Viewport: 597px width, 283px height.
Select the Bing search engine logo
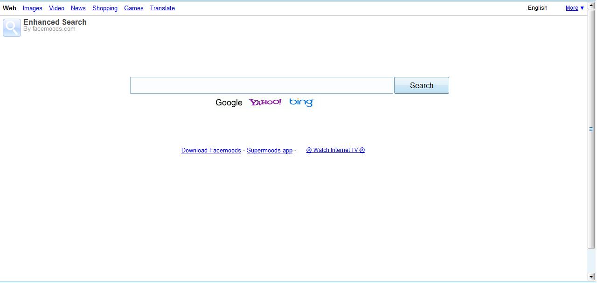click(x=301, y=102)
